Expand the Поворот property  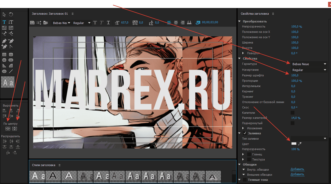[243, 53]
